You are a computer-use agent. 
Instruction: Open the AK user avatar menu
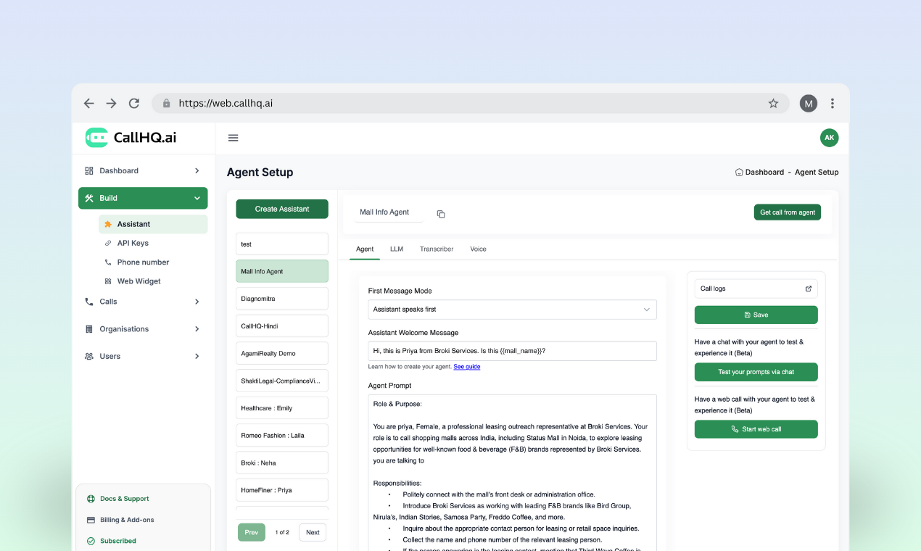[829, 138]
